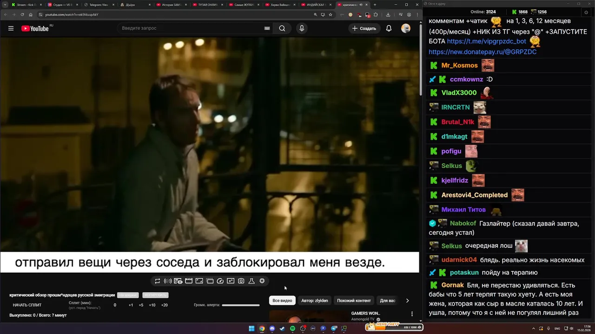Open the YouTube hamburger guide menu
The width and height of the screenshot is (595, 334).
[11, 28]
